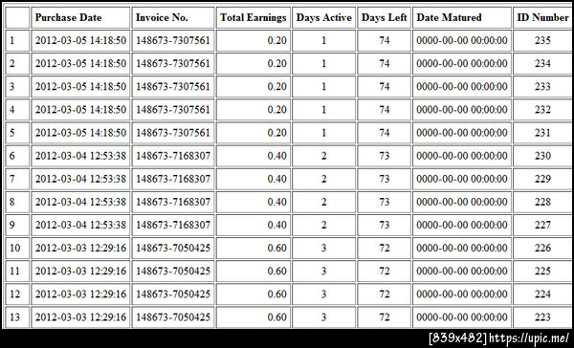574x348 pixels.
Task: Click purchase date in row with ID 226
Action: (80, 249)
